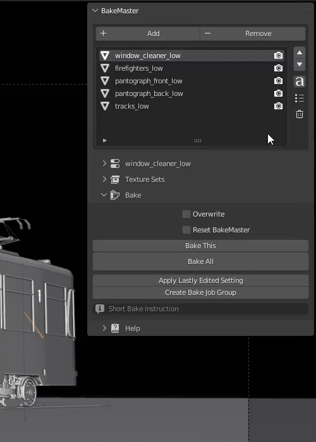
Task: Enable the Reset BakeMaster checkbox
Action: (x=186, y=230)
